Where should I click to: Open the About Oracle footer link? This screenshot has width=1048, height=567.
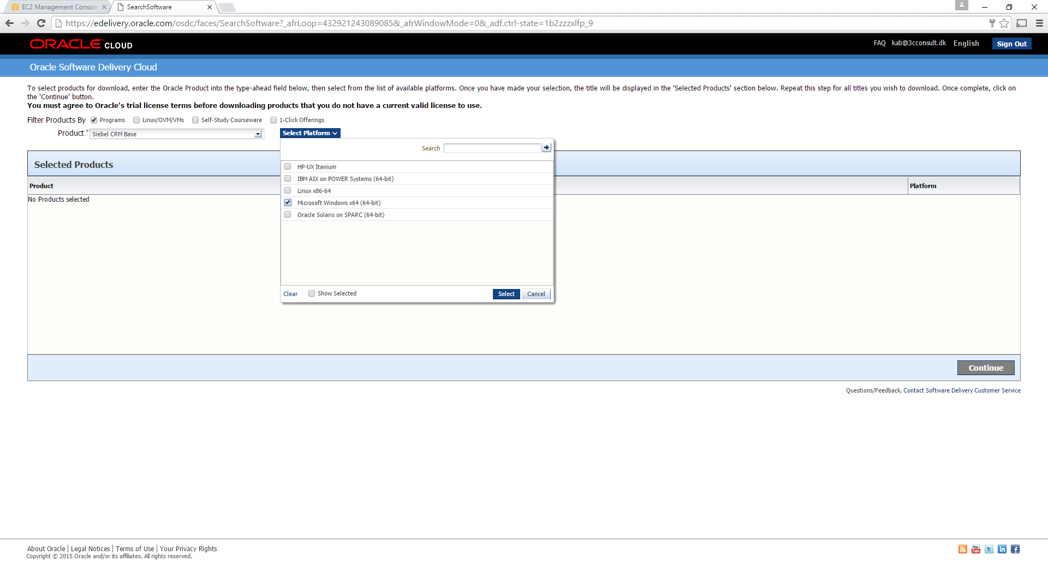pos(46,549)
